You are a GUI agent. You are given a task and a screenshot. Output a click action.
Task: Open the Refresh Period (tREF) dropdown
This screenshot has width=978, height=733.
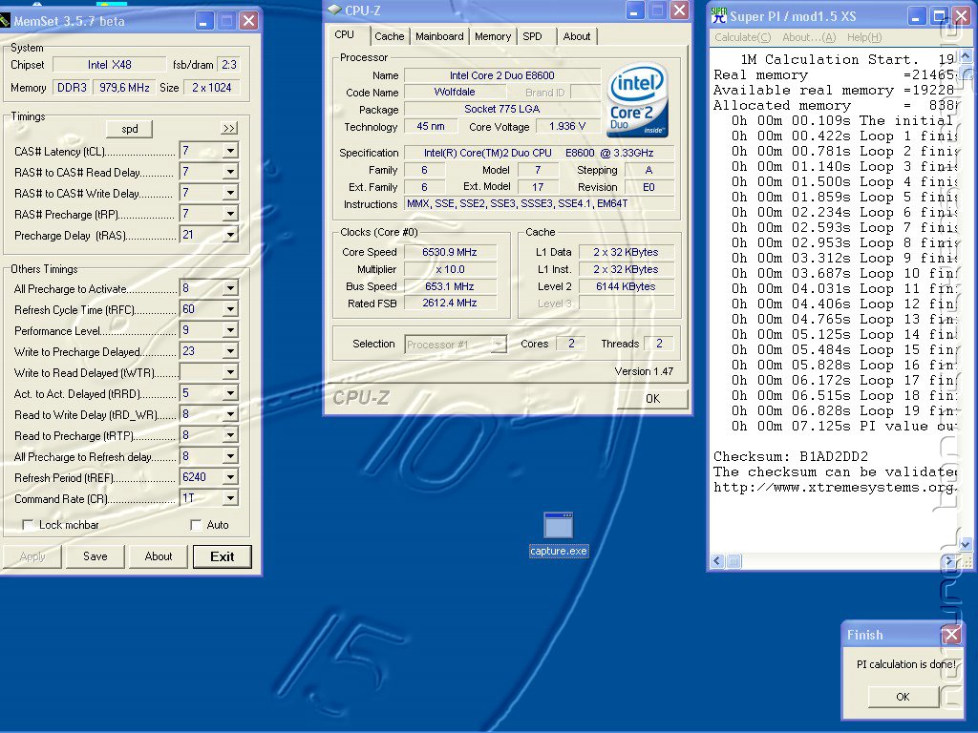coord(231,477)
